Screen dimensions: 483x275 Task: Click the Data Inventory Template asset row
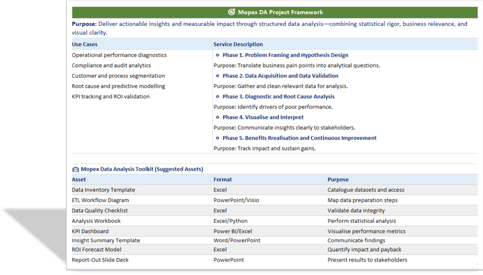(103, 190)
